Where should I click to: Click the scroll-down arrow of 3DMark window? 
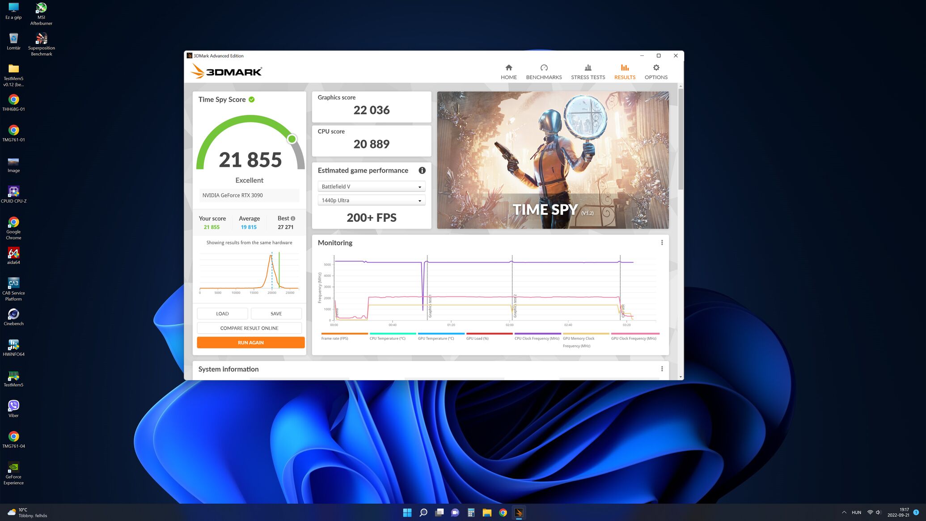click(681, 377)
